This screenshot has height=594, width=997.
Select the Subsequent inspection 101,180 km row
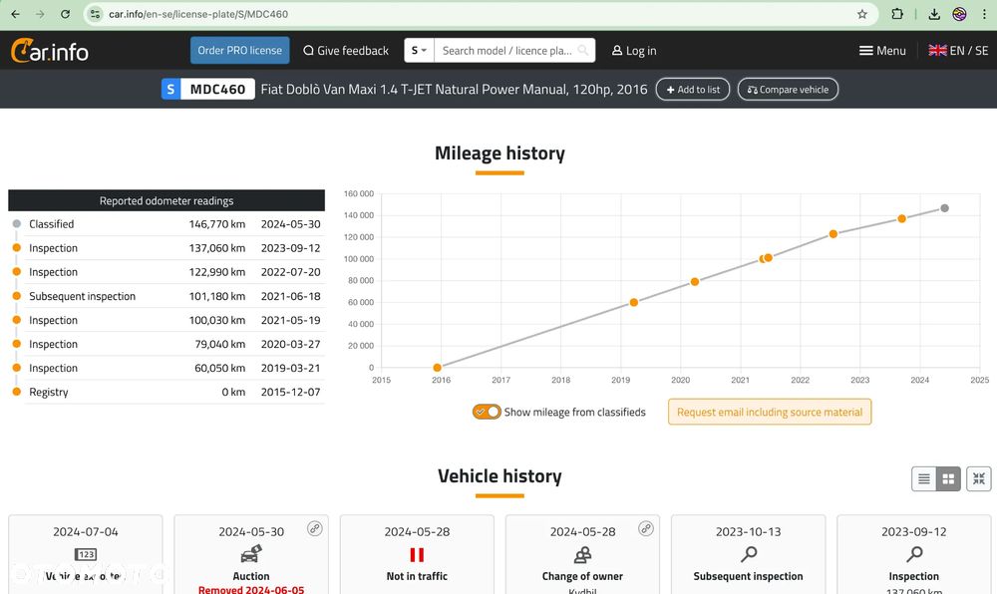[x=166, y=296]
